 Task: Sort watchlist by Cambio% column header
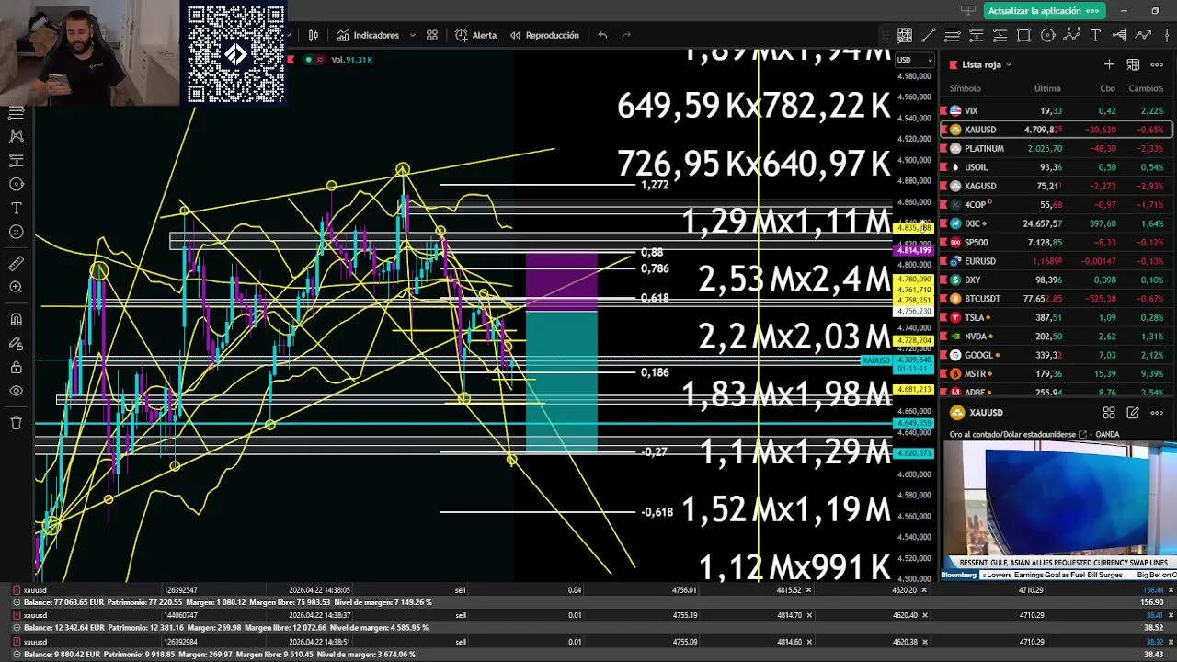pos(1146,88)
